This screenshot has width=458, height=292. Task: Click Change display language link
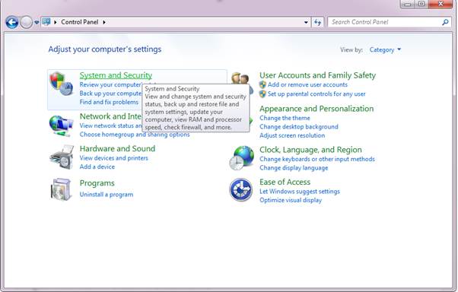(294, 168)
